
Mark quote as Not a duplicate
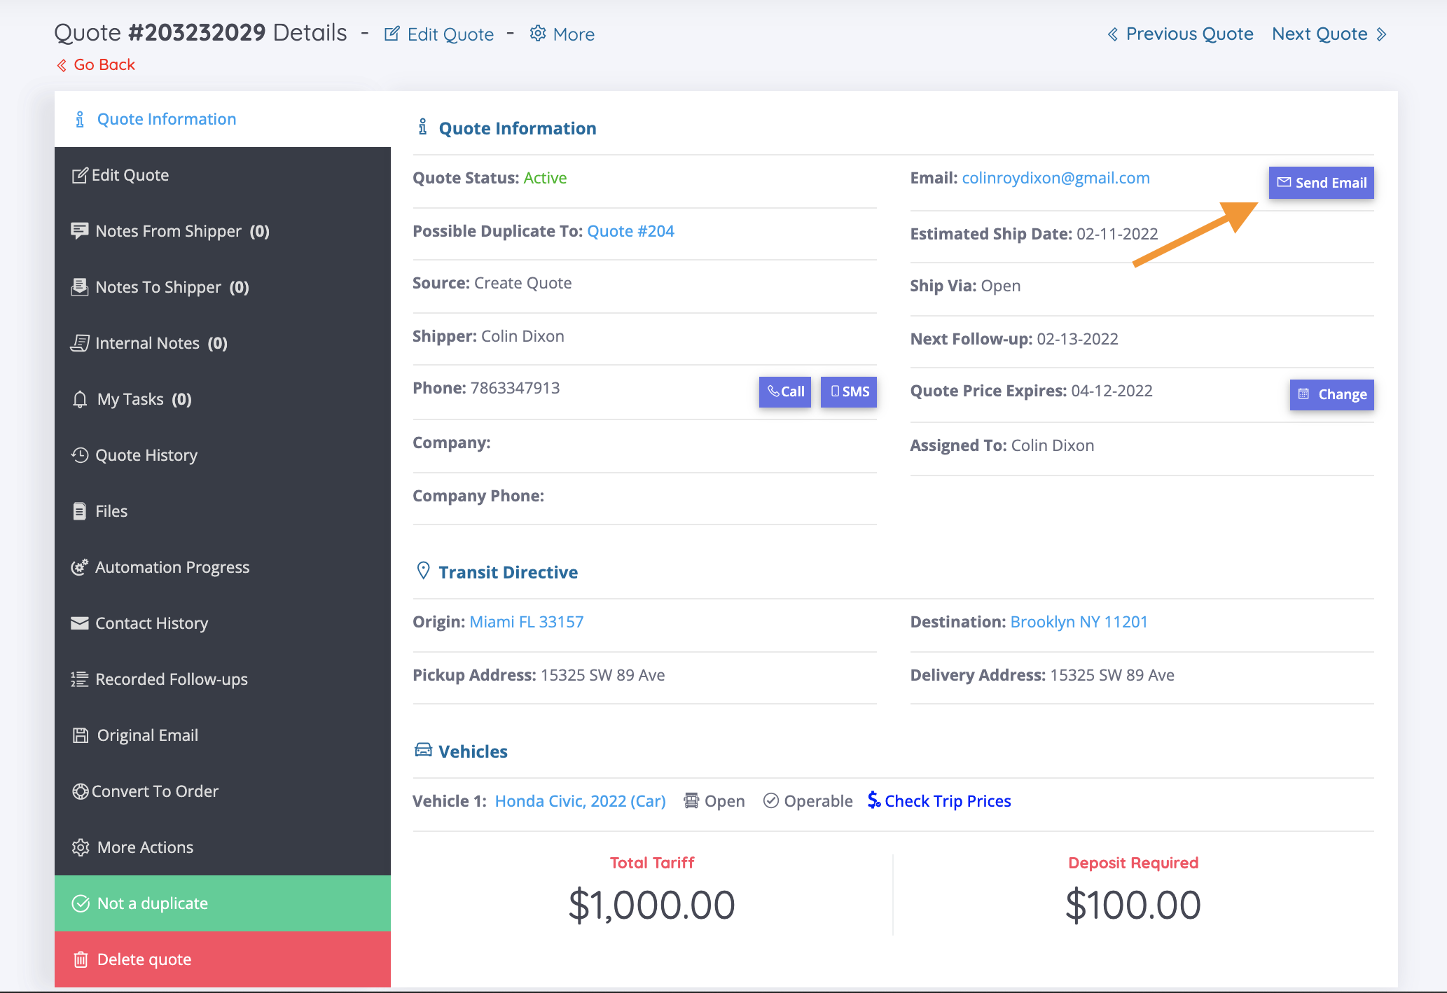[223, 903]
